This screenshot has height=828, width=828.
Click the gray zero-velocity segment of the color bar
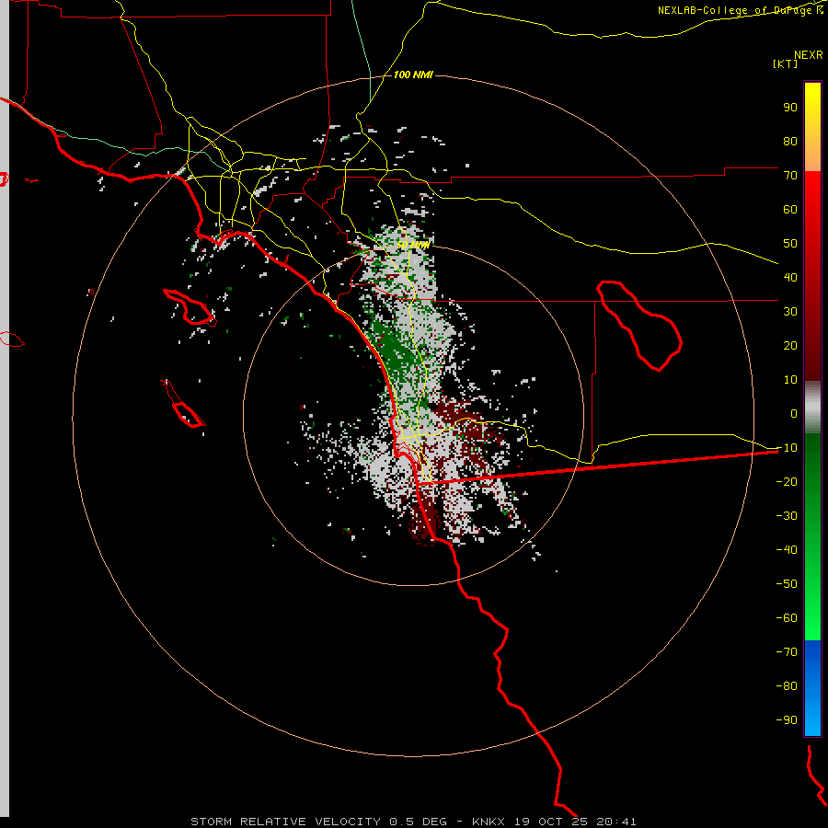(x=812, y=408)
